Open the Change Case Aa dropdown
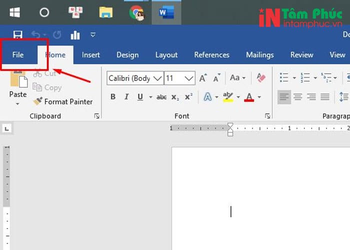The height and width of the screenshot is (250, 350). (237, 78)
